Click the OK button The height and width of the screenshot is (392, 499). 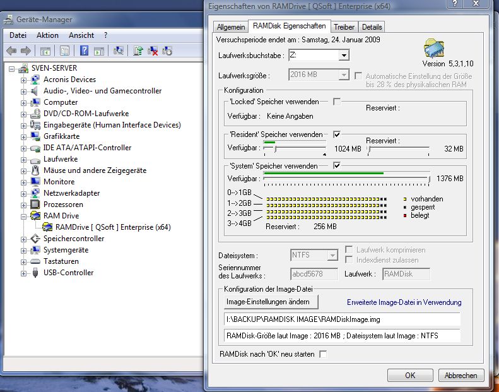coord(410,375)
